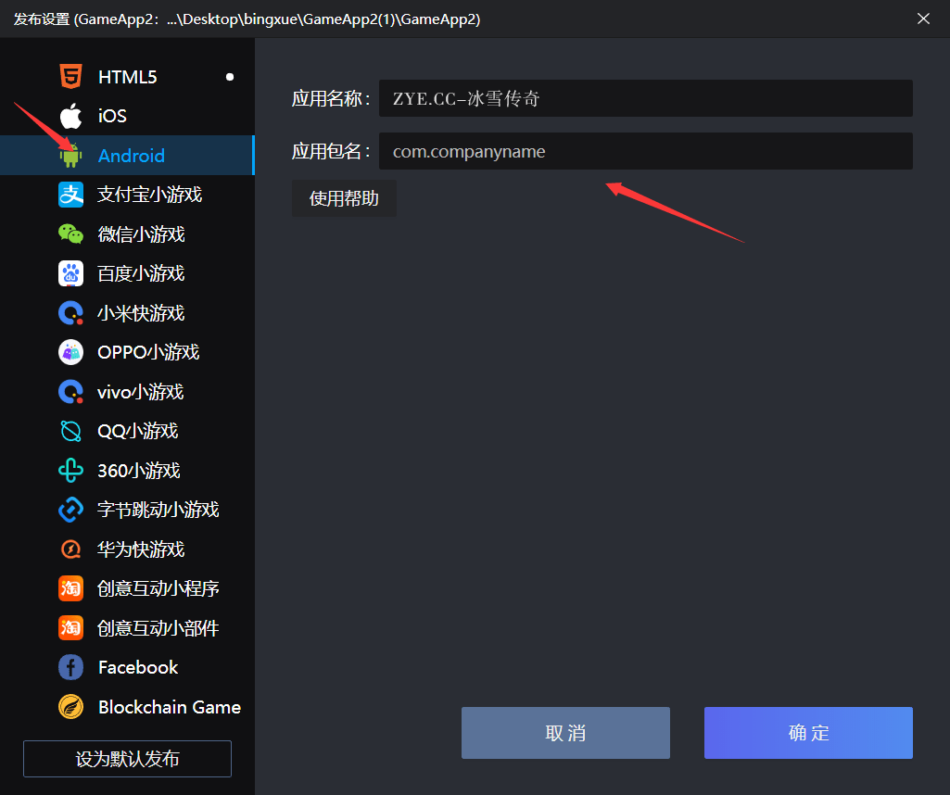
Task: Select the QQ小游戏 planet icon
Action: click(70, 431)
